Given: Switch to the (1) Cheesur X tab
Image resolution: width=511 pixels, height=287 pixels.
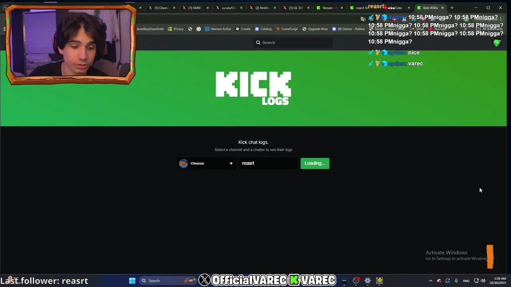Looking at the screenshot, I should click(161, 8).
